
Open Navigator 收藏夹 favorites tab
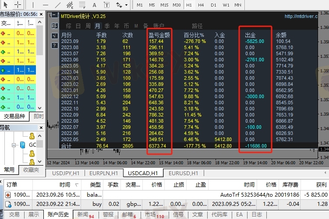pyautogui.click(x=31, y=170)
